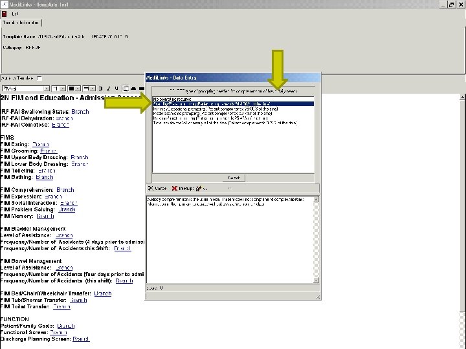Open Branch link for FIM Grooming
This screenshot has height=349, width=466.
click(49, 151)
